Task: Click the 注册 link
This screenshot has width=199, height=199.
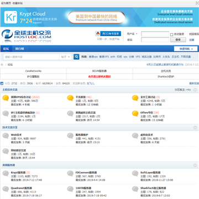Action: 191,40
